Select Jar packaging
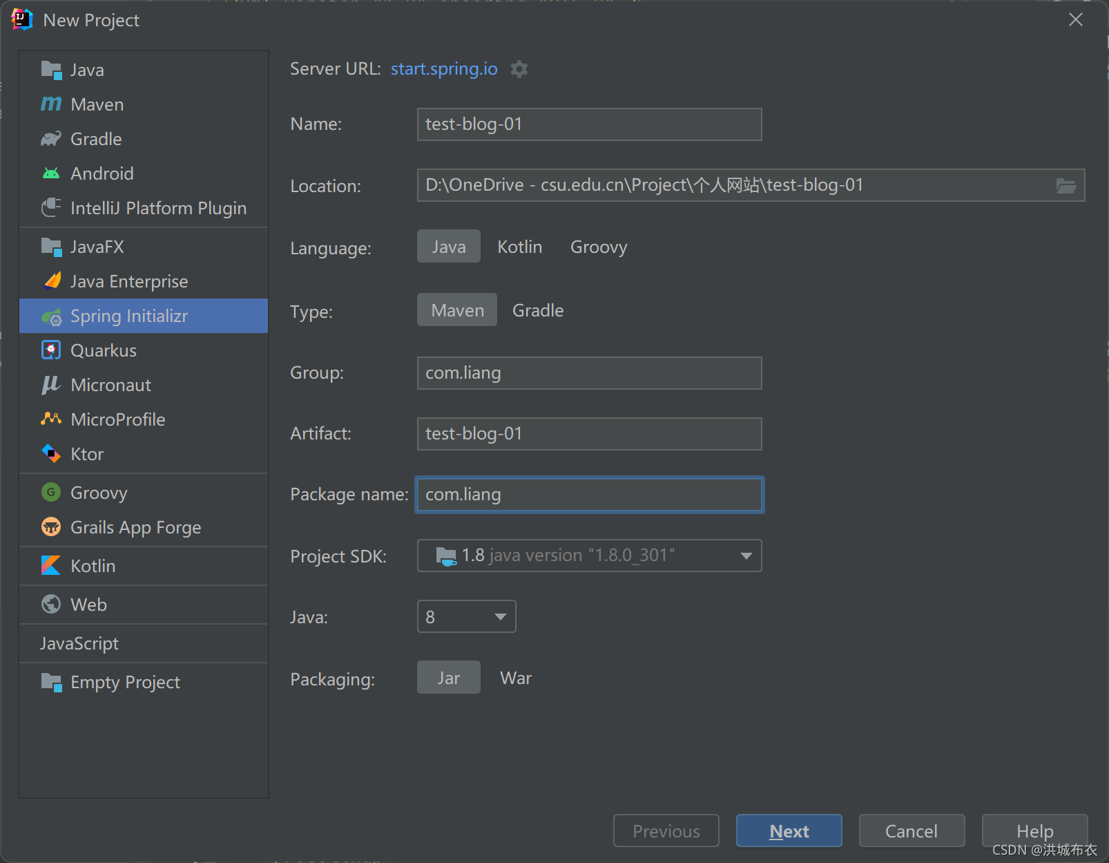Viewport: 1109px width, 863px height. (449, 678)
